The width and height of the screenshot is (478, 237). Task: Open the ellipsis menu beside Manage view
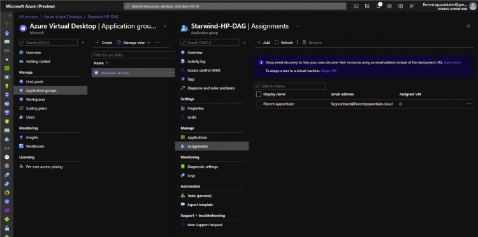(157, 43)
